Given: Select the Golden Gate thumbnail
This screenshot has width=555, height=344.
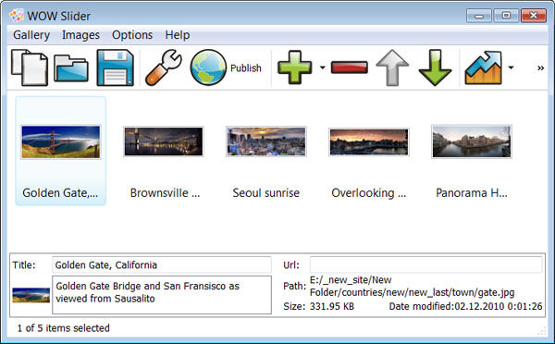Looking at the screenshot, I should (61, 141).
